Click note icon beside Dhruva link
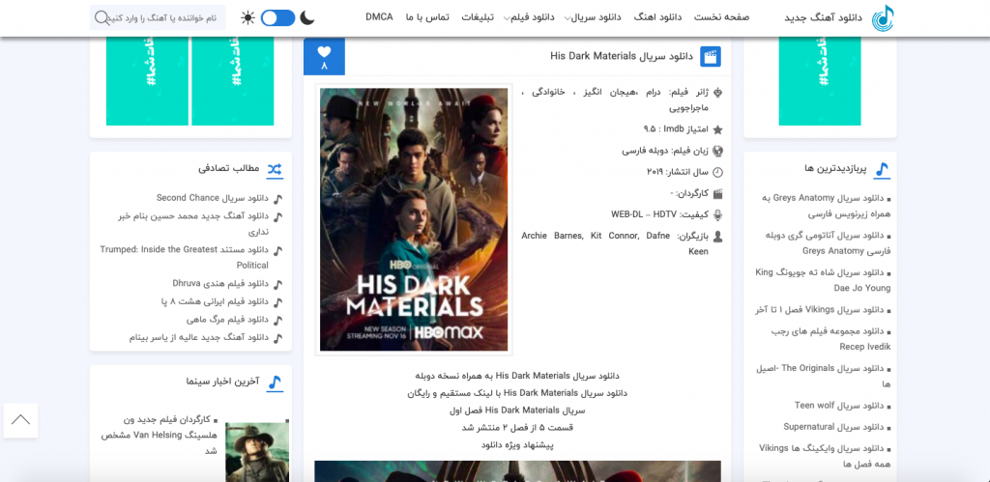The width and height of the screenshot is (990, 482). point(278,284)
